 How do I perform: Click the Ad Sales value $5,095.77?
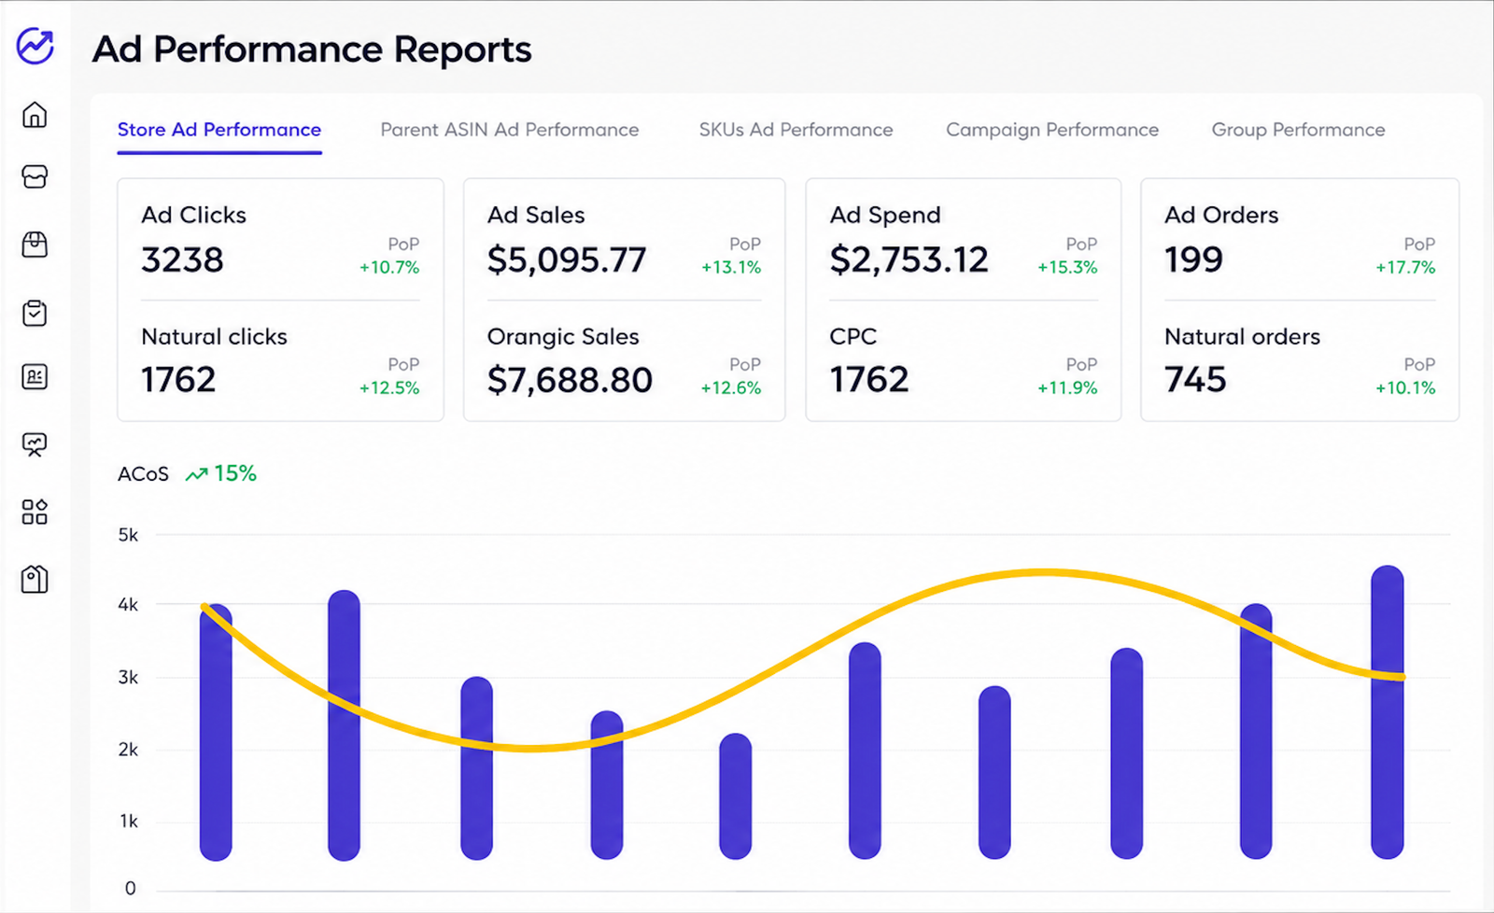(x=567, y=260)
